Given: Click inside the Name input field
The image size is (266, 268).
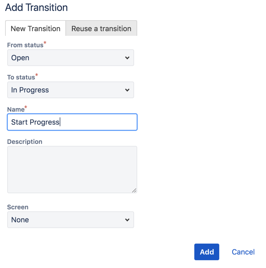Looking at the screenshot, I should [72, 122].
